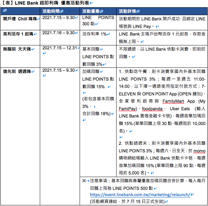Open the event.linebank.com.tw relaunch hyperlink
The width and height of the screenshot is (208, 206).
[140, 194]
